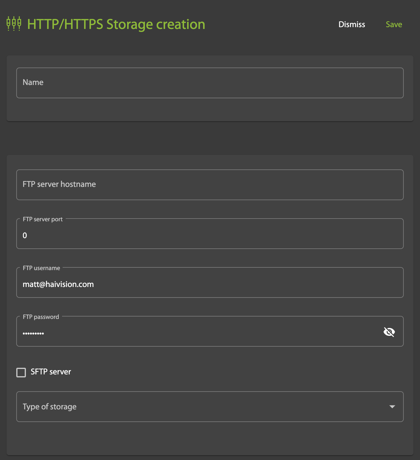Click into the Name input field
420x460 pixels.
point(210,83)
